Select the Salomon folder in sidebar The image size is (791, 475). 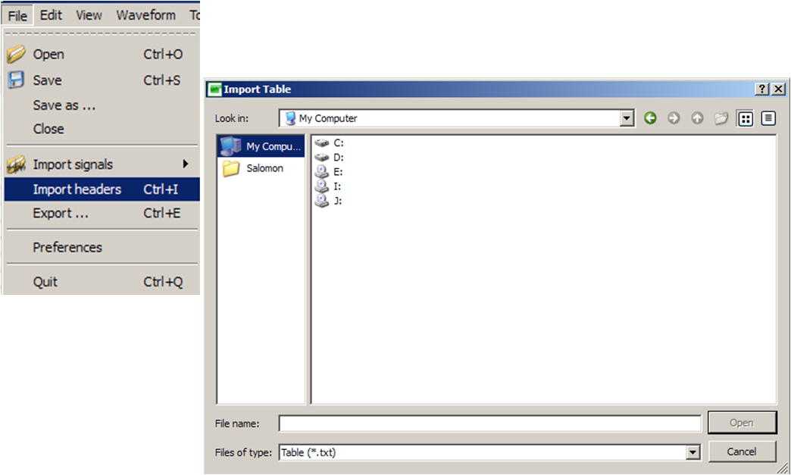264,168
